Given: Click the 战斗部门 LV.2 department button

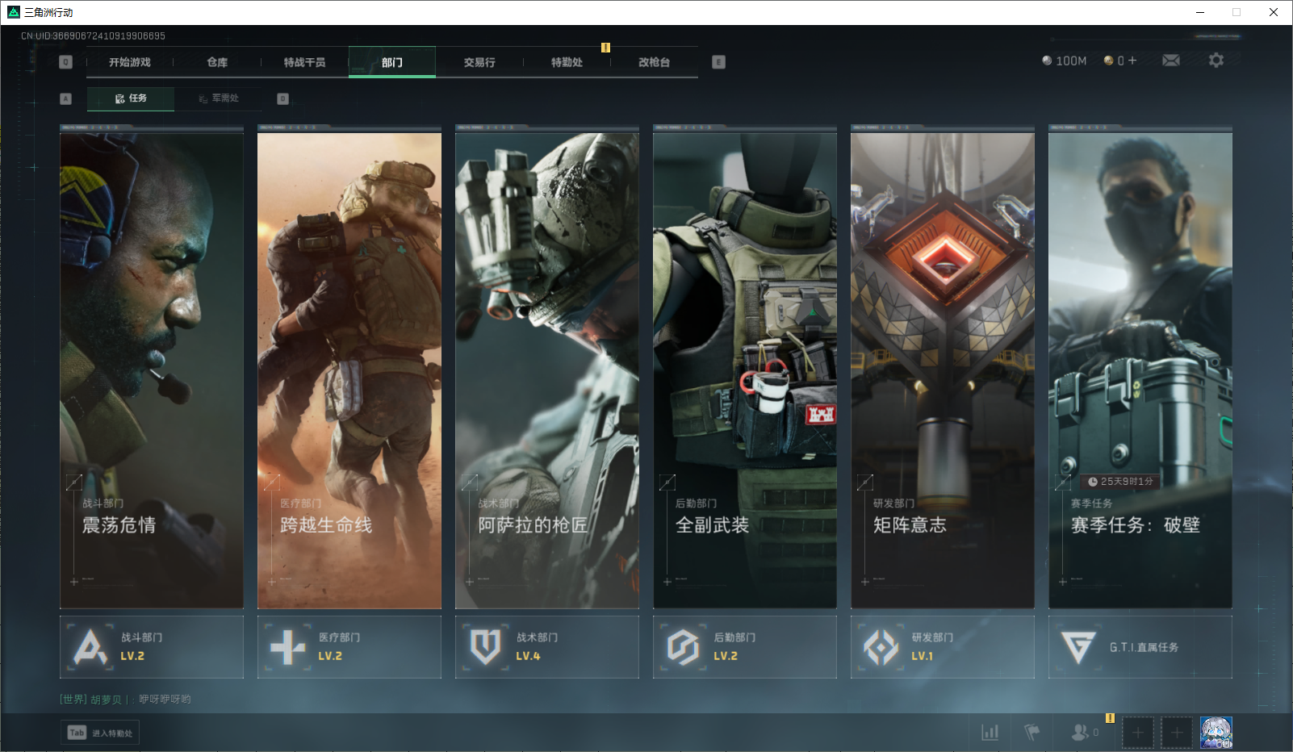Looking at the screenshot, I should pyautogui.click(x=152, y=647).
